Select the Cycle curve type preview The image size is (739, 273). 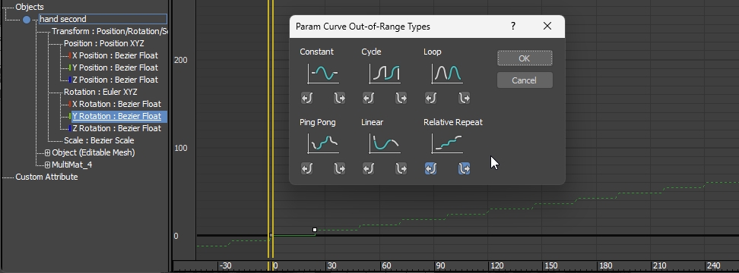click(x=385, y=74)
